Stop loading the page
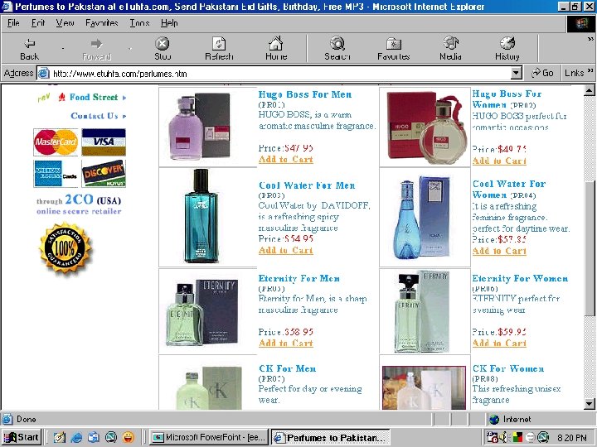597x447 pixels. pyautogui.click(x=163, y=49)
